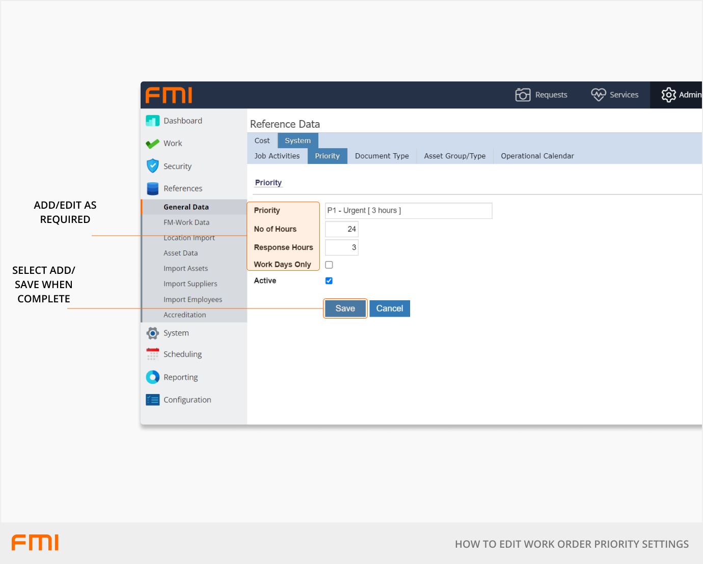
Task: Click the Cancel button
Action: click(x=390, y=308)
